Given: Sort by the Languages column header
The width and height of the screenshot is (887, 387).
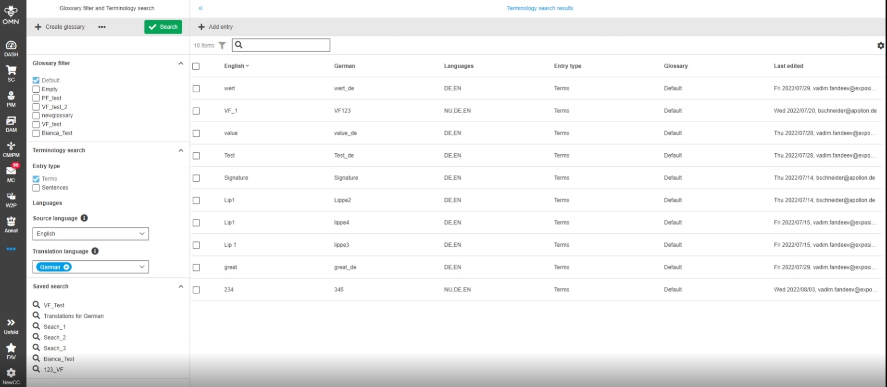Looking at the screenshot, I should tap(459, 66).
